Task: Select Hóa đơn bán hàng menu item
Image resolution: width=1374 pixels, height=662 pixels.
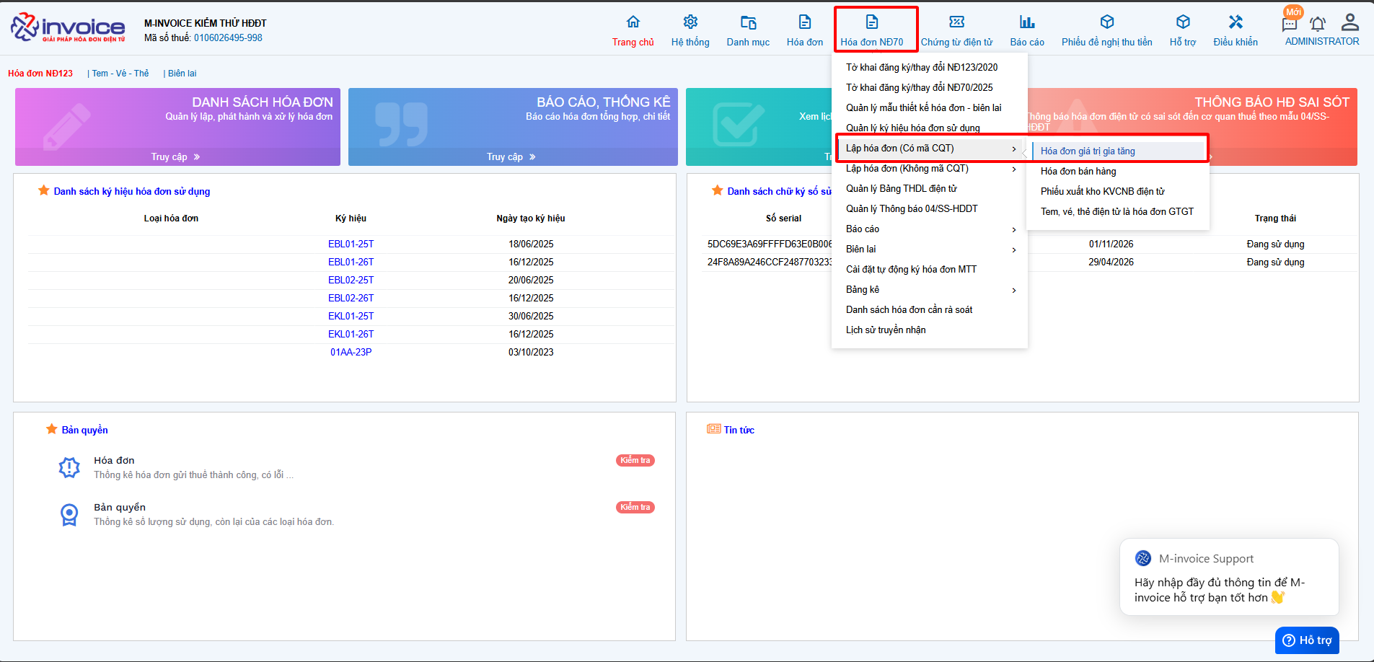Action: [x=1078, y=172]
